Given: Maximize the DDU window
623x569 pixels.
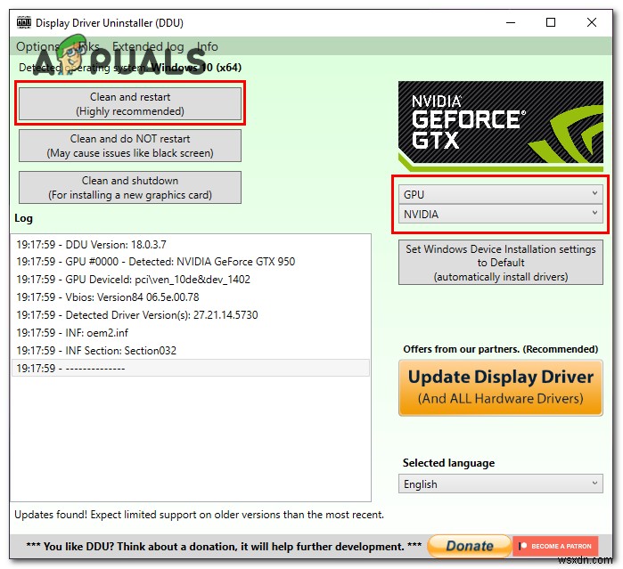Looking at the screenshot, I should pyautogui.click(x=551, y=22).
